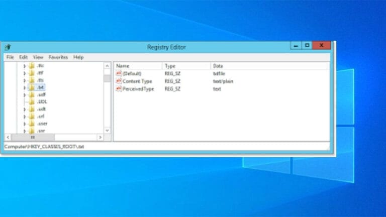Select the (Default) string value icon
The height and width of the screenshot is (217, 386).
pos(119,73)
